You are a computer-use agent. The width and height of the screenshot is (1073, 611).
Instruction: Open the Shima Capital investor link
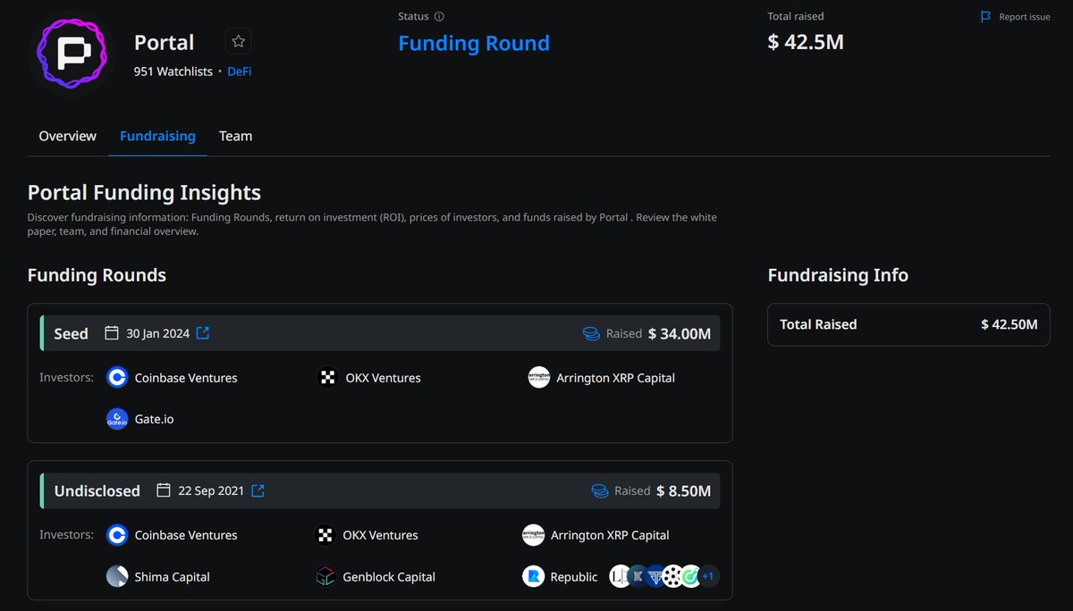[x=172, y=577]
